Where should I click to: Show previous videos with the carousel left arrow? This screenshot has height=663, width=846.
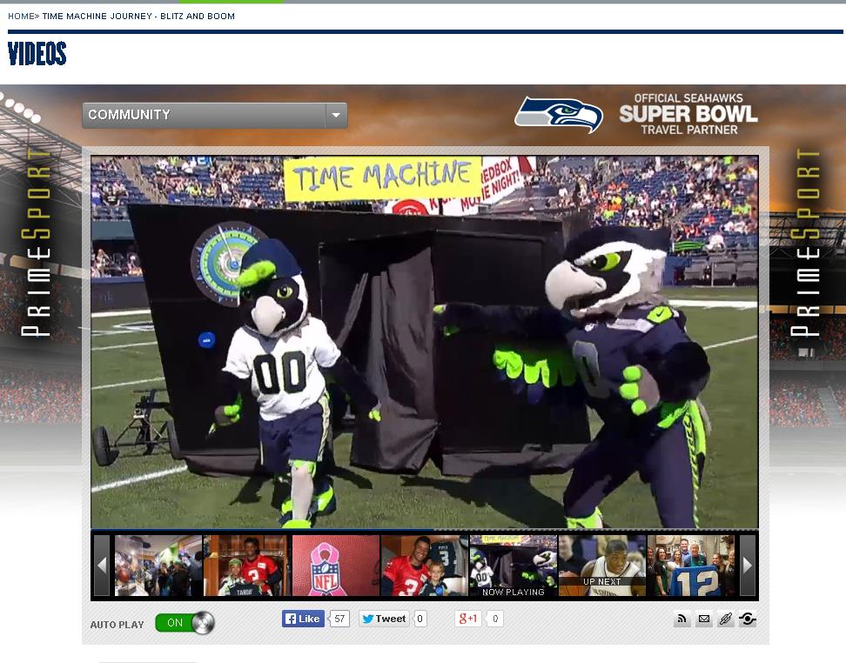click(x=102, y=566)
